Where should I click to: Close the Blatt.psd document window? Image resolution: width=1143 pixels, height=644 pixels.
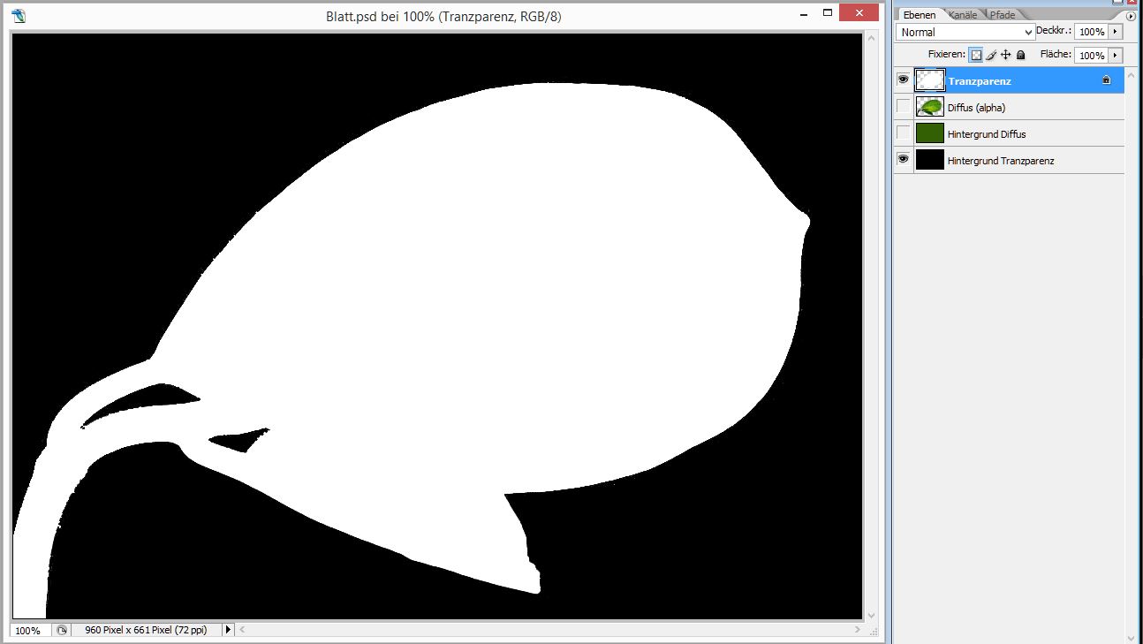(x=859, y=13)
